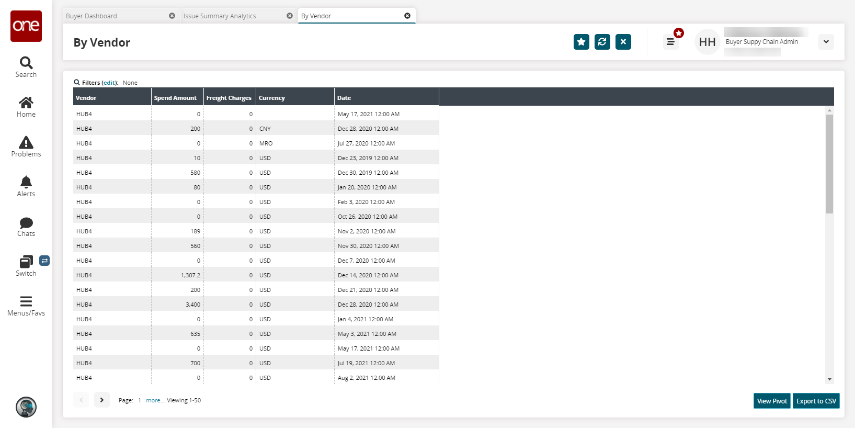855x428 pixels.
Task: Go to next page of results
Action: (102, 400)
